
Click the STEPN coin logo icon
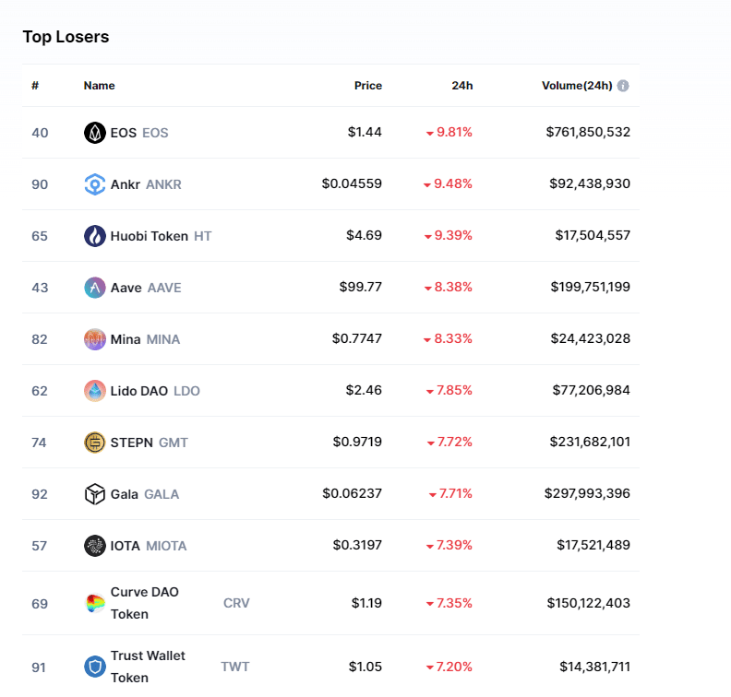click(x=95, y=443)
